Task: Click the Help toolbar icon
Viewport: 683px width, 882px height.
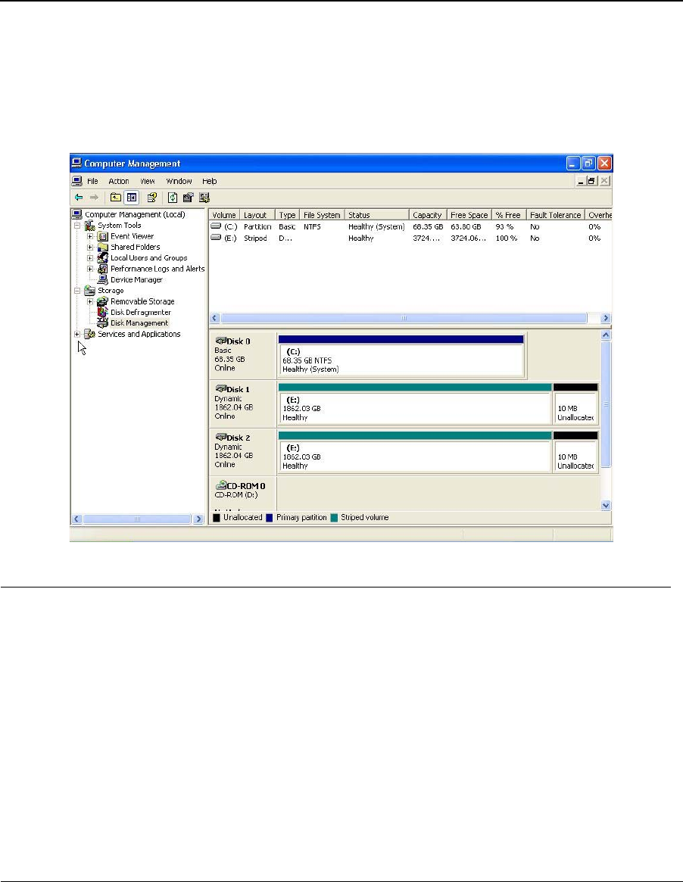Action: (152, 198)
